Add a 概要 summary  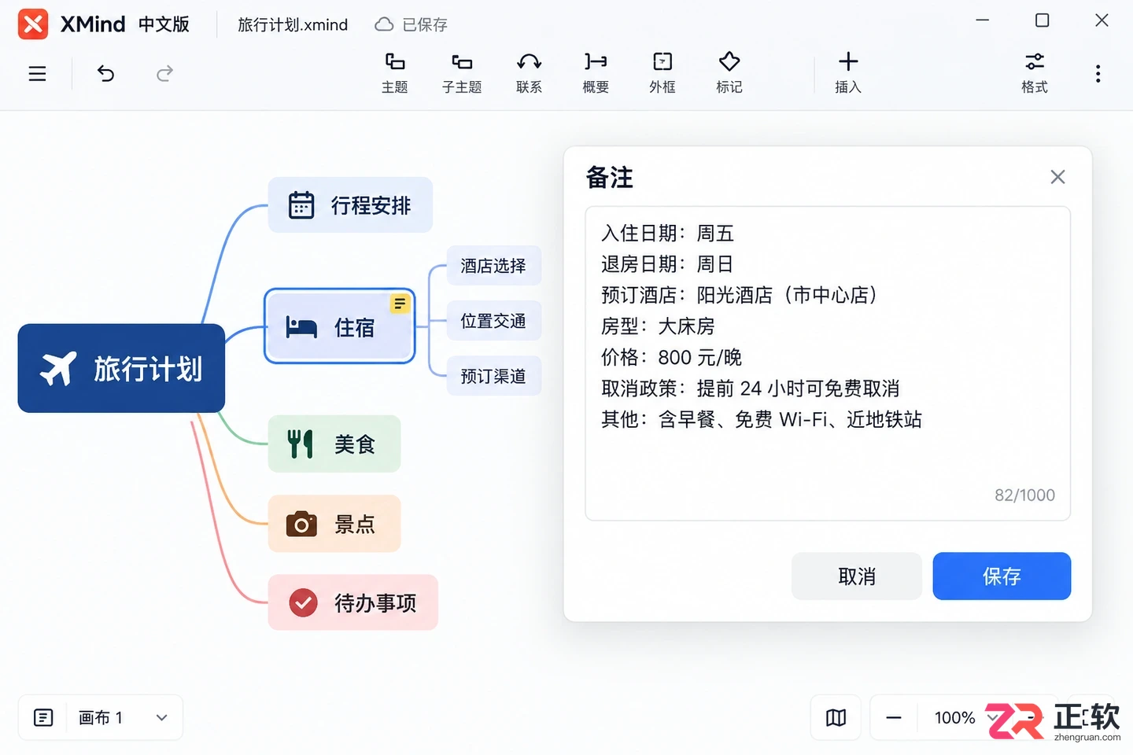(x=596, y=73)
